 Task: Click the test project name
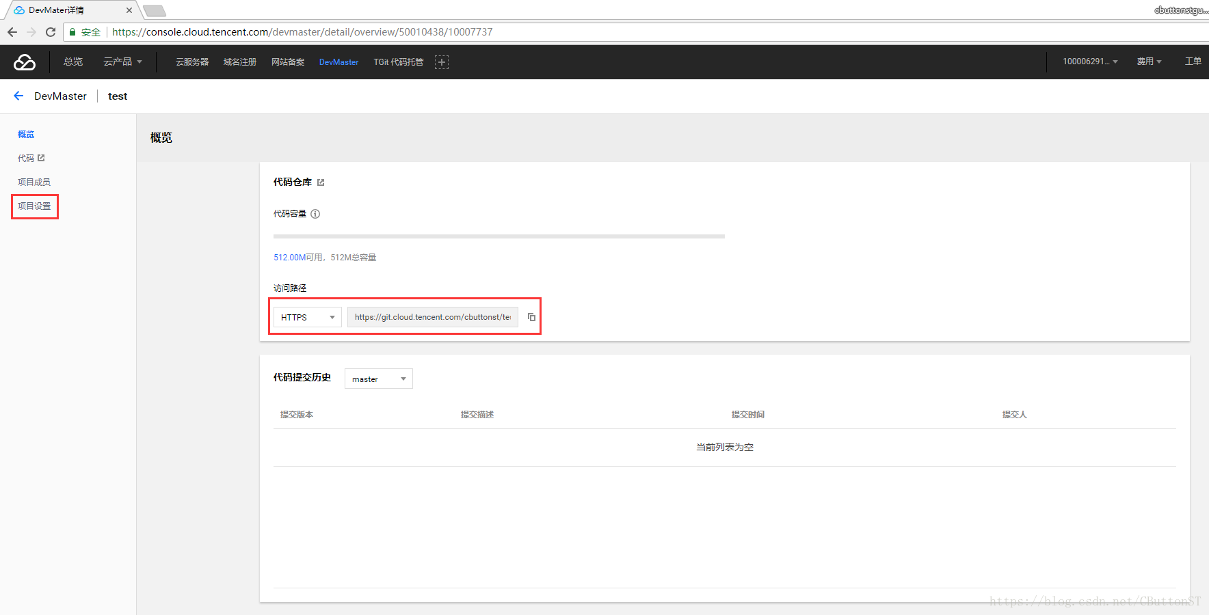tap(118, 96)
